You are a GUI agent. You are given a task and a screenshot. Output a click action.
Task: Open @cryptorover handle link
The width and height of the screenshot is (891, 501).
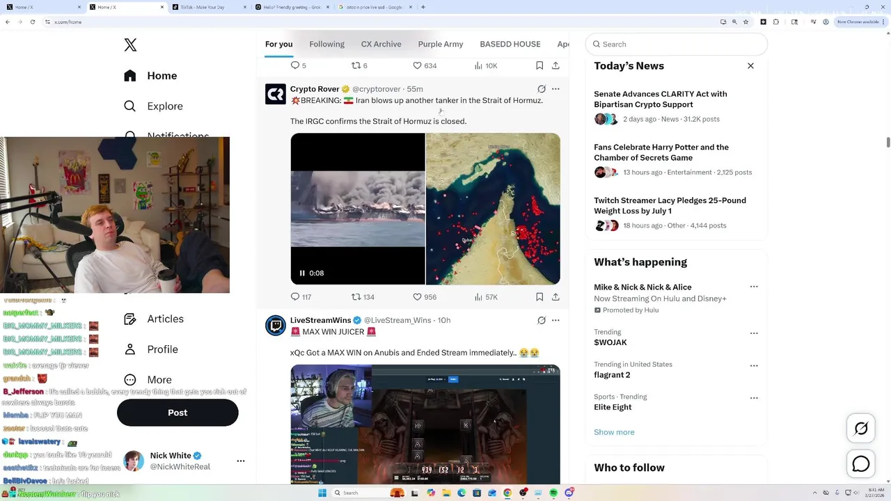[377, 89]
